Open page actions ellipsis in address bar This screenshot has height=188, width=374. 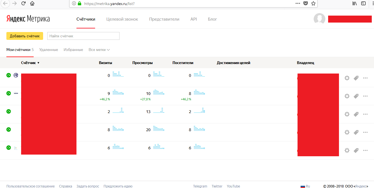tap(298, 3)
